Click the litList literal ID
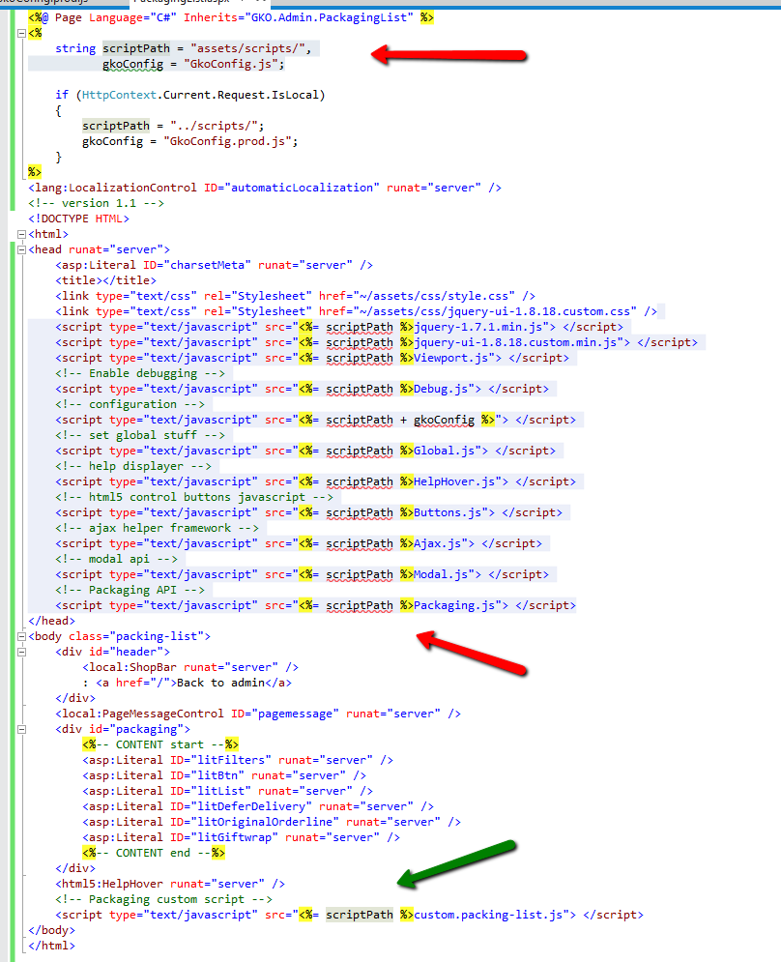This screenshot has width=781, height=962. click(x=220, y=791)
